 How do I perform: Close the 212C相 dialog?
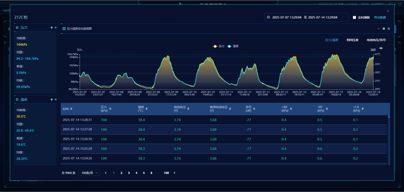388,11
